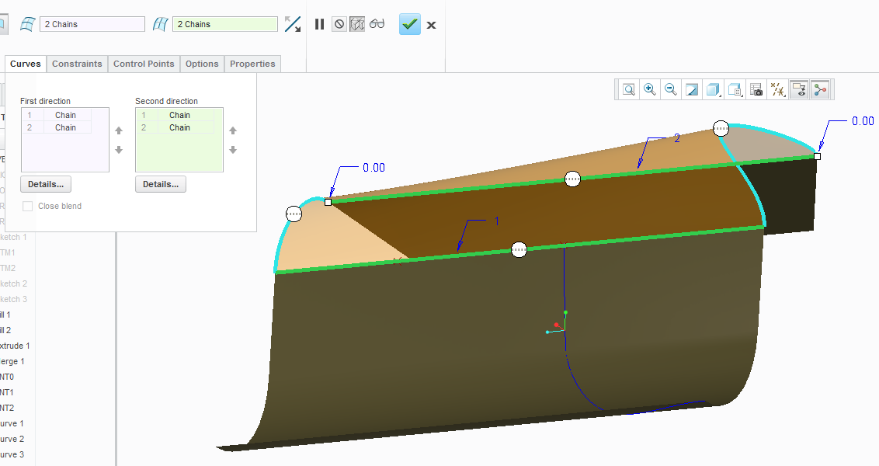Open the Properties tab
The height and width of the screenshot is (466, 879).
252,64
